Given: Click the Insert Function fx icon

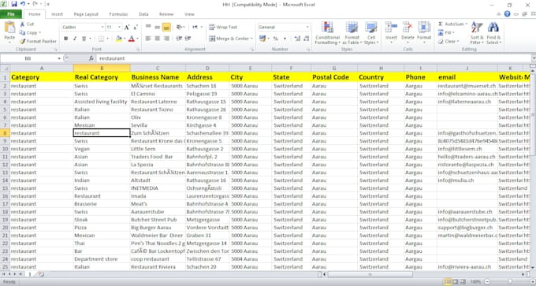Looking at the screenshot, I should pyautogui.click(x=91, y=58).
